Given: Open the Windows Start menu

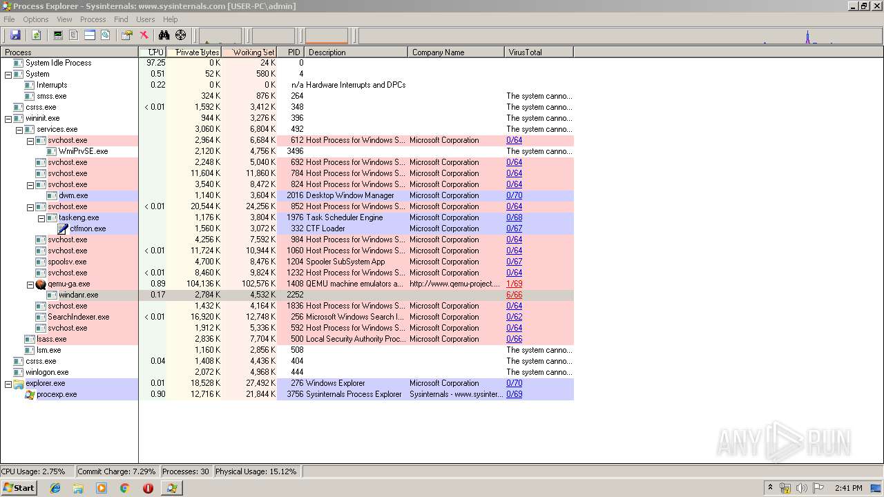Looking at the screenshot, I should (19, 487).
